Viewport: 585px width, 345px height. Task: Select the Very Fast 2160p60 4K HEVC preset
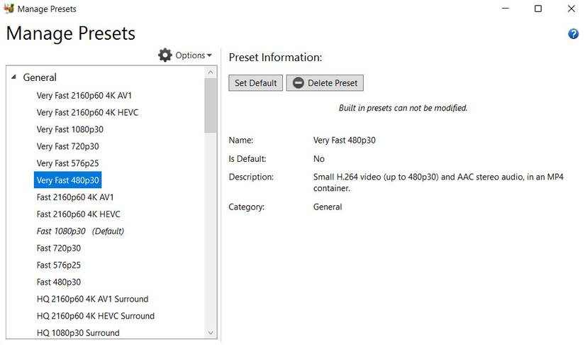point(87,112)
